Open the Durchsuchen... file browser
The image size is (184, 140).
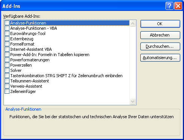click(160, 46)
